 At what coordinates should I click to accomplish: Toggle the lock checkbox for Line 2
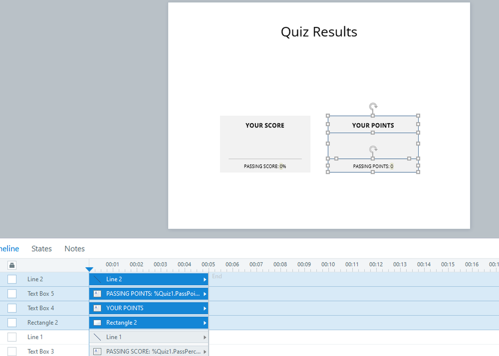12,279
